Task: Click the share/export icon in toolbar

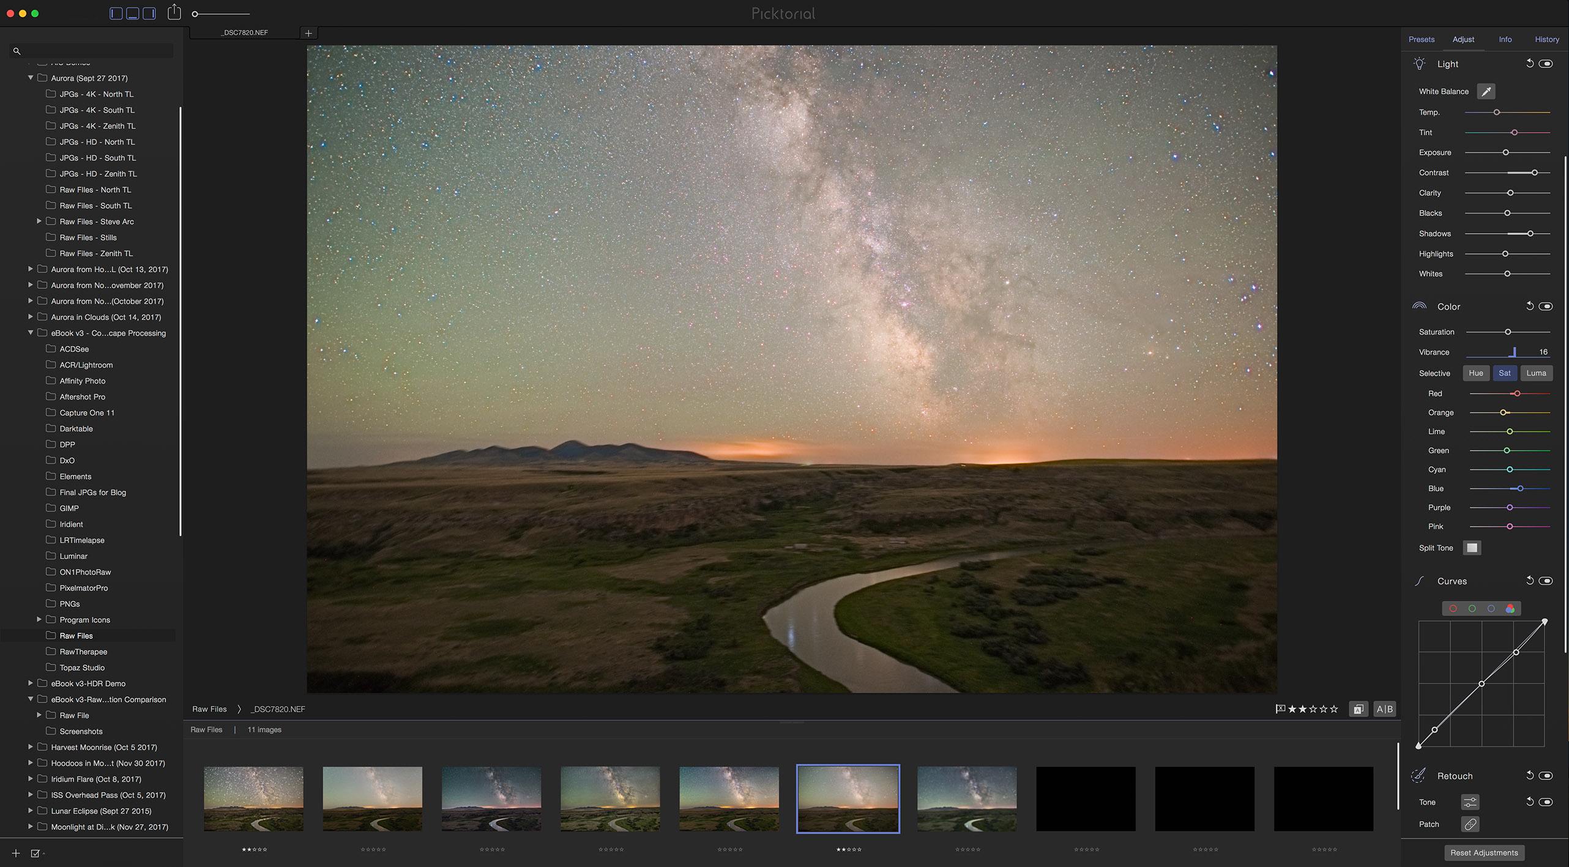Action: [174, 12]
